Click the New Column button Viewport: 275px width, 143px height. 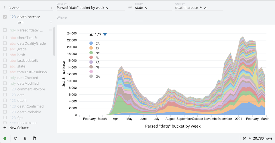pos(16,128)
